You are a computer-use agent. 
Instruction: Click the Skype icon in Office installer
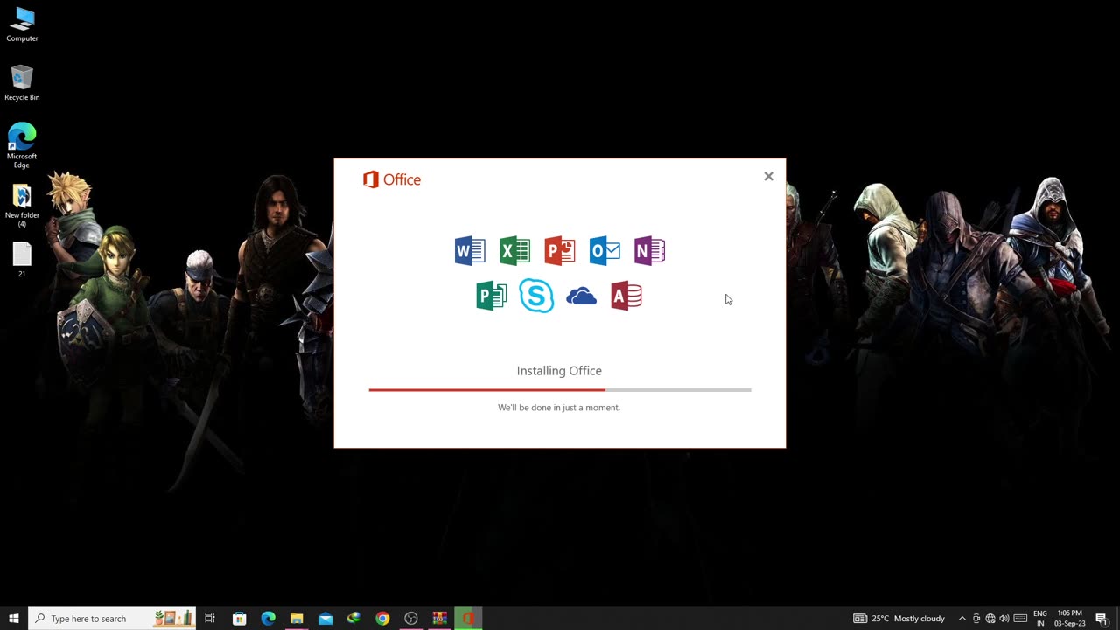[536, 296]
